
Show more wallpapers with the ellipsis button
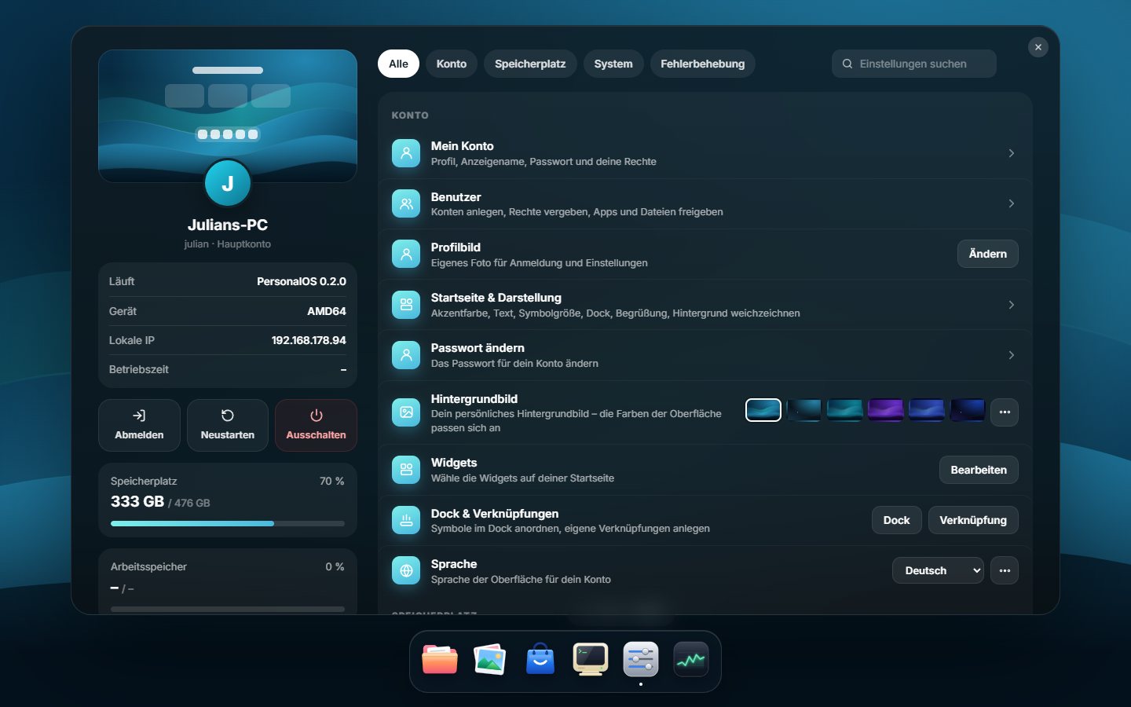[x=1005, y=412]
